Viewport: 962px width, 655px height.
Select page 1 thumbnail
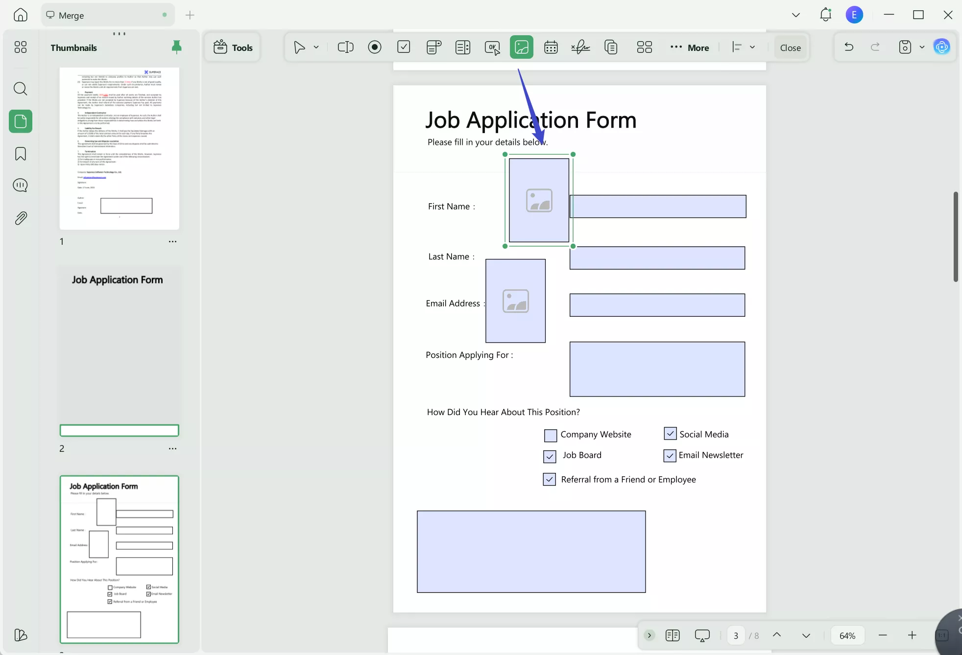(119, 148)
